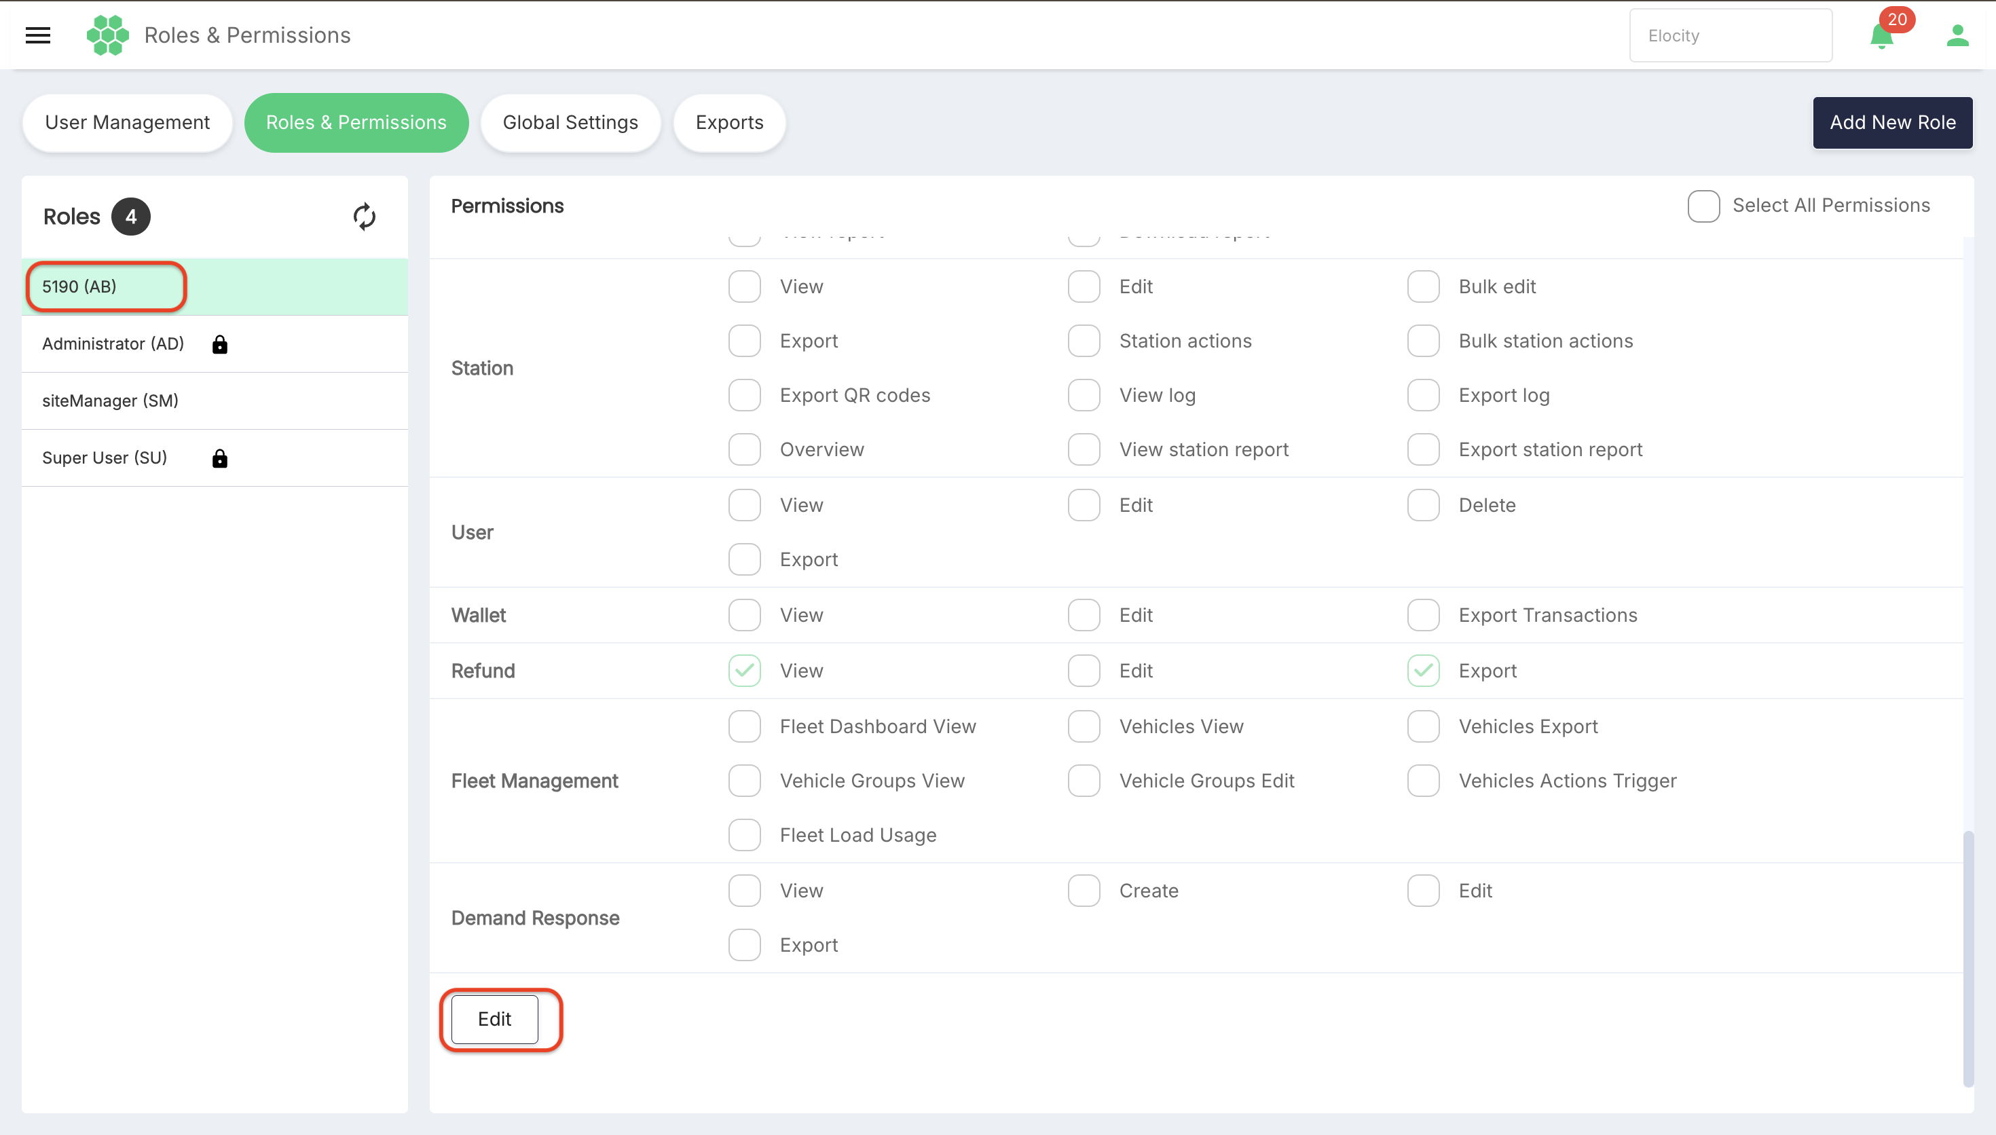This screenshot has width=1996, height=1135.
Task: Check the User Export checkbox
Action: pyautogui.click(x=744, y=560)
